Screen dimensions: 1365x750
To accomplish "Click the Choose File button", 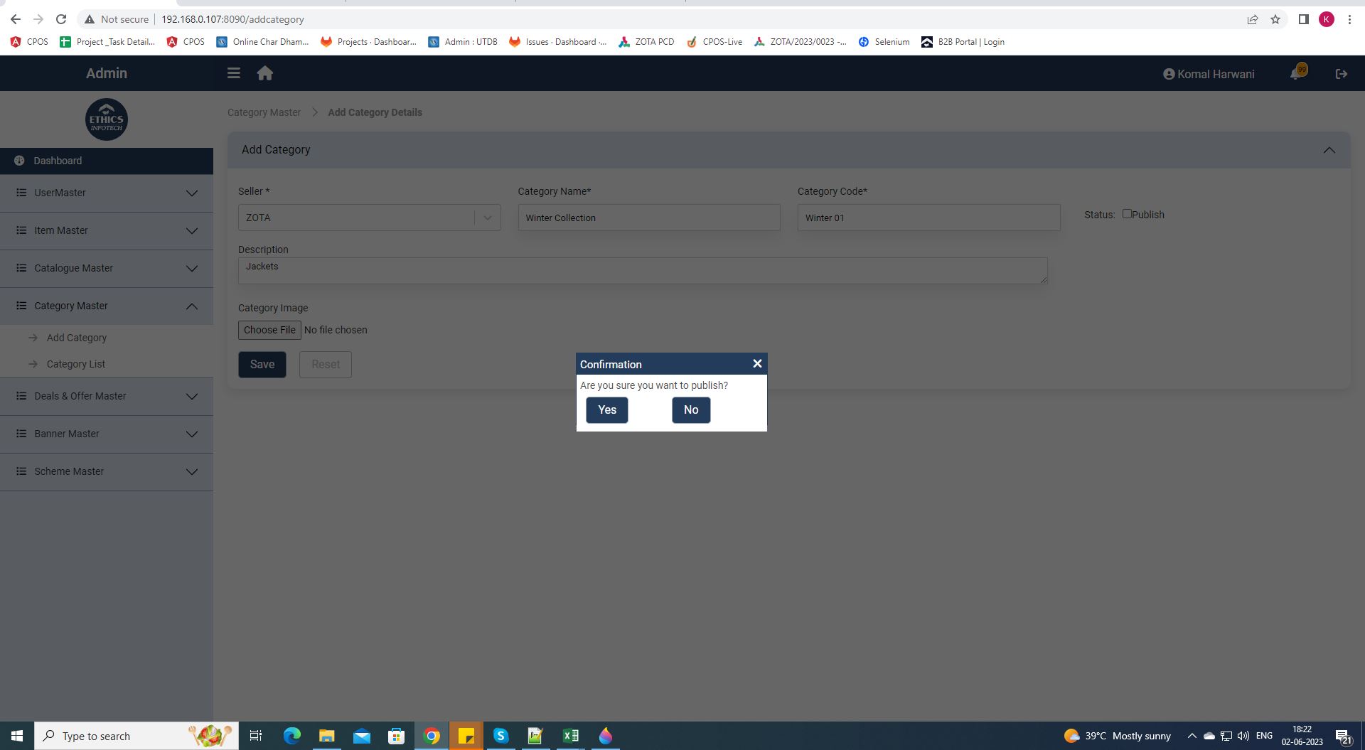I will pyautogui.click(x=269, y=330).
